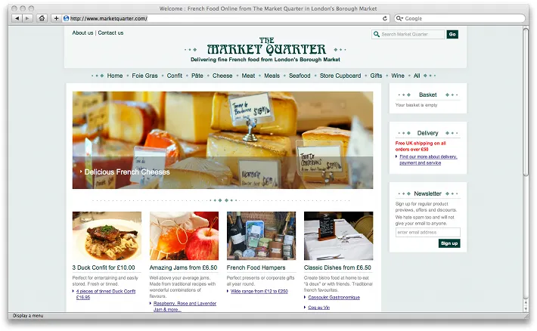Viewport: 537px width, 331px height.
Task: Click the scrollbar down arrow
Action: tap(526, 308)
